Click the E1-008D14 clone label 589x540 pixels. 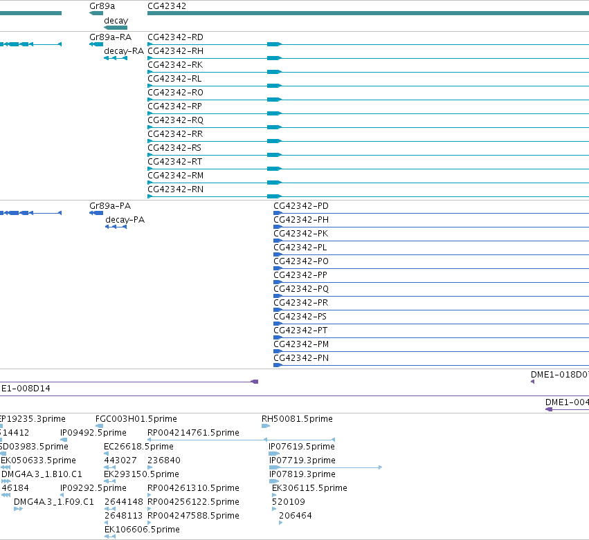click(26, 389)
